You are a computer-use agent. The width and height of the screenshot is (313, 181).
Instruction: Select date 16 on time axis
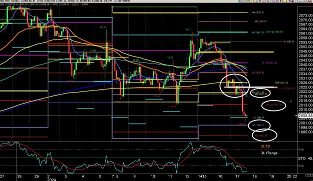(220, 176)
